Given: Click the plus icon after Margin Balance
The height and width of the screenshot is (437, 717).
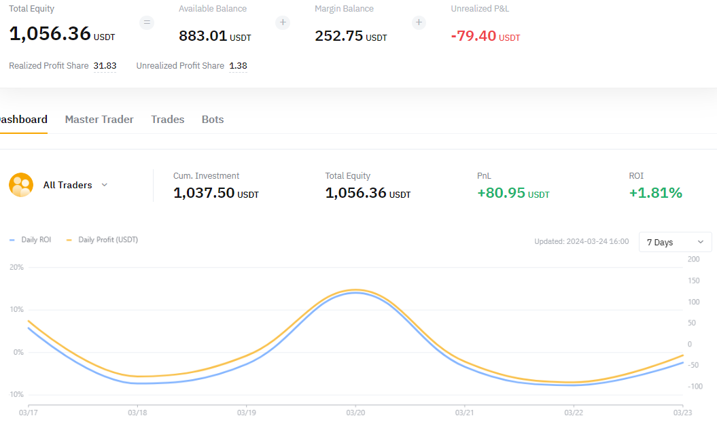Looking at the screenshot, I should tap(419, 22).
